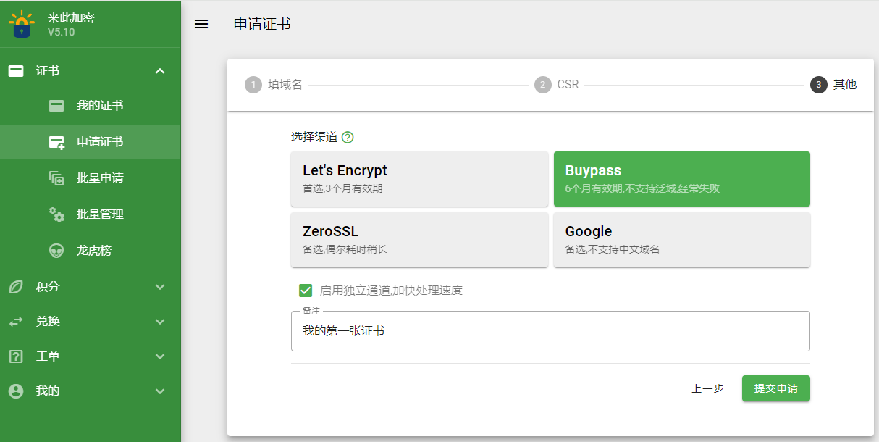The image size is (879, 442).
Task: Open the channel help question icon
Action: [348, 137]
